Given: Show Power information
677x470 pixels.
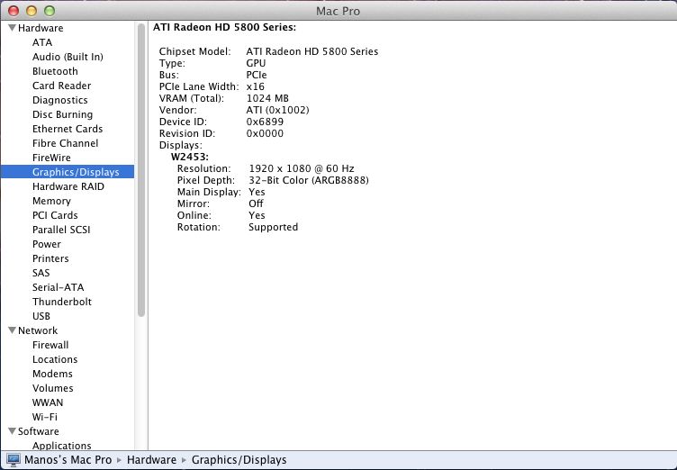Looking at the screenshot, I should pos(47,244).
